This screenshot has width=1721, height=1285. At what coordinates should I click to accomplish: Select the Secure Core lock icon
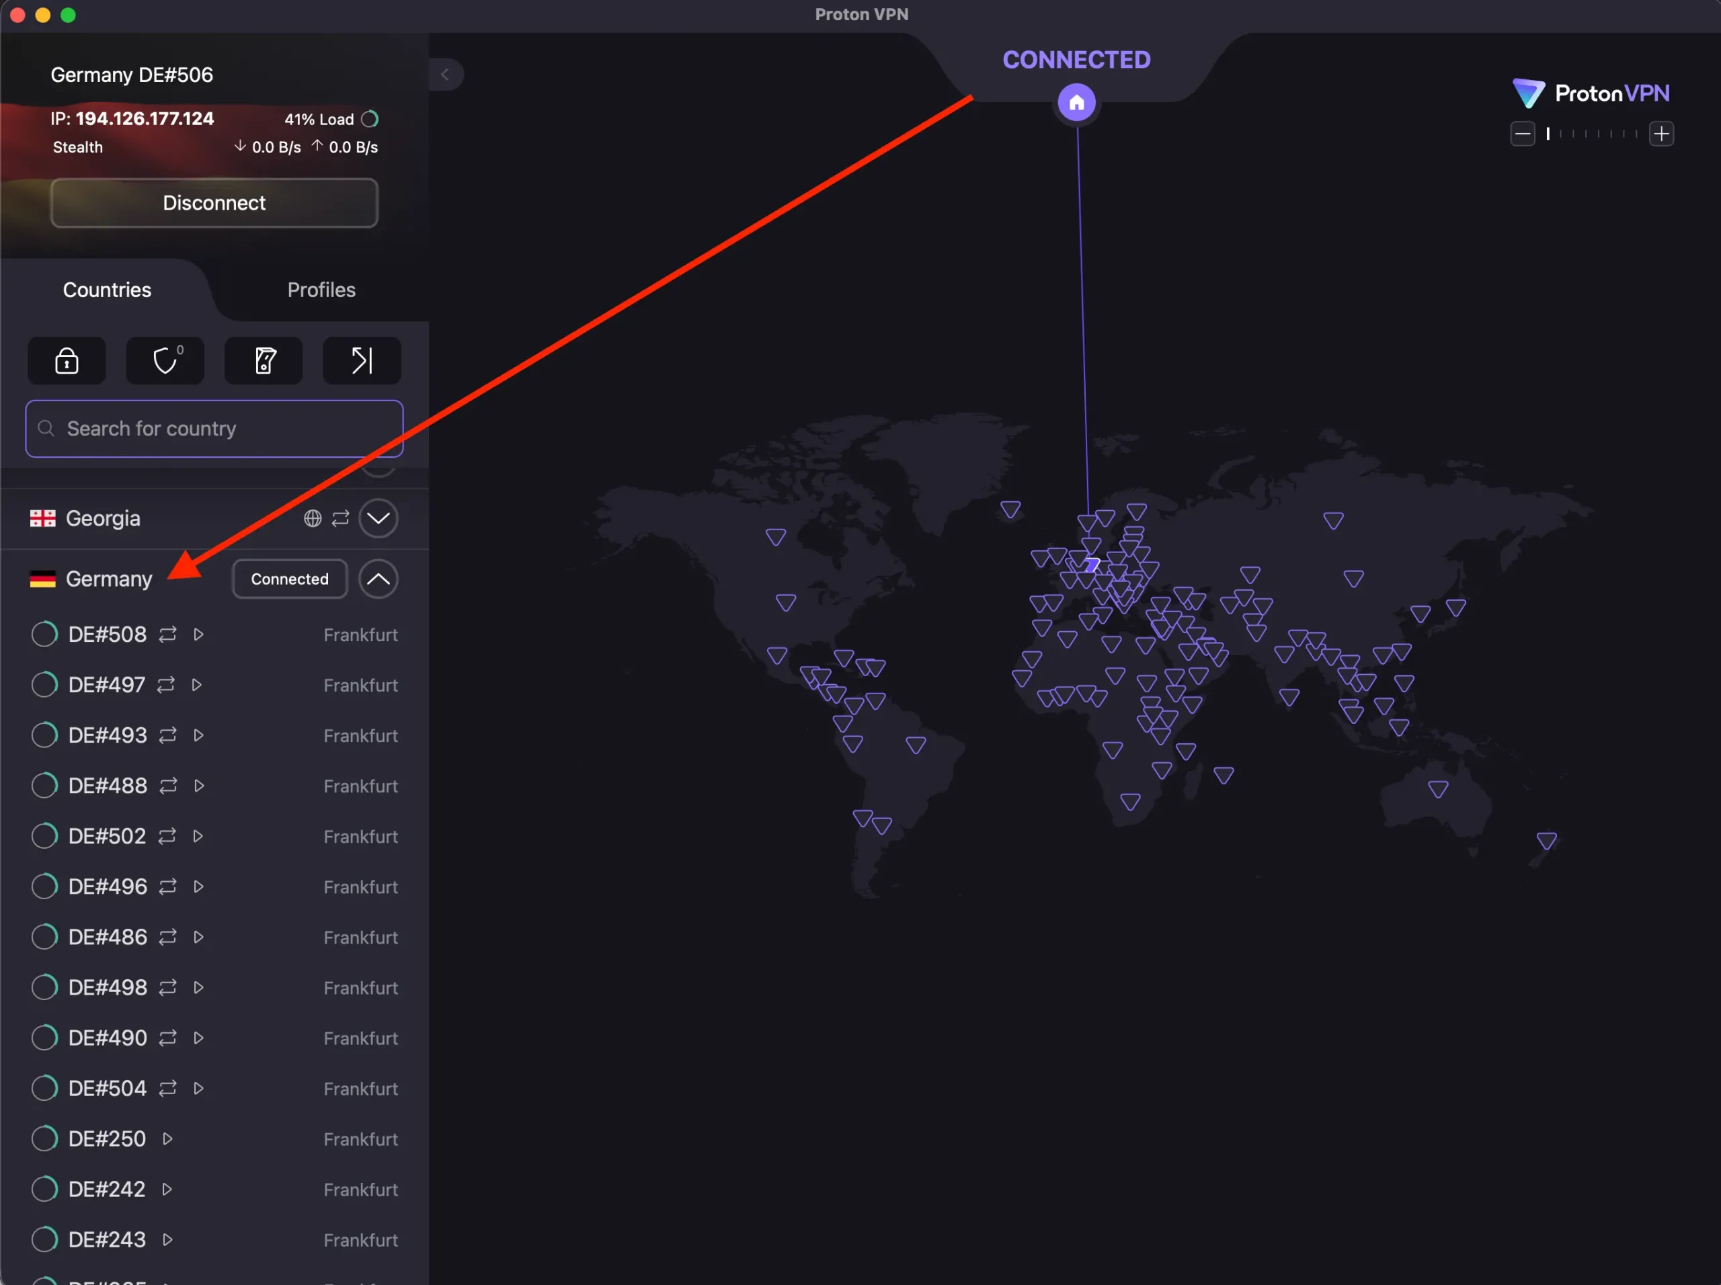(66, 360)
